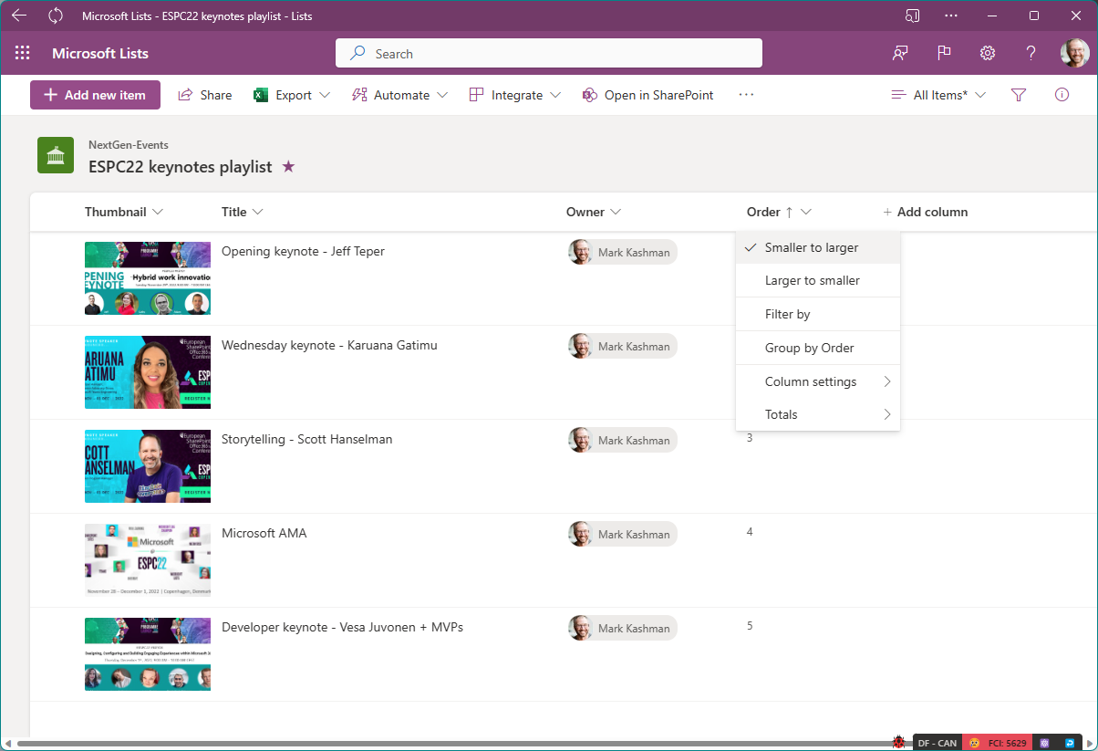The height and width of the screenshot is (751, 1098).
Task: Open the All Items view dropdown
Action: click(x=938, y=94)
